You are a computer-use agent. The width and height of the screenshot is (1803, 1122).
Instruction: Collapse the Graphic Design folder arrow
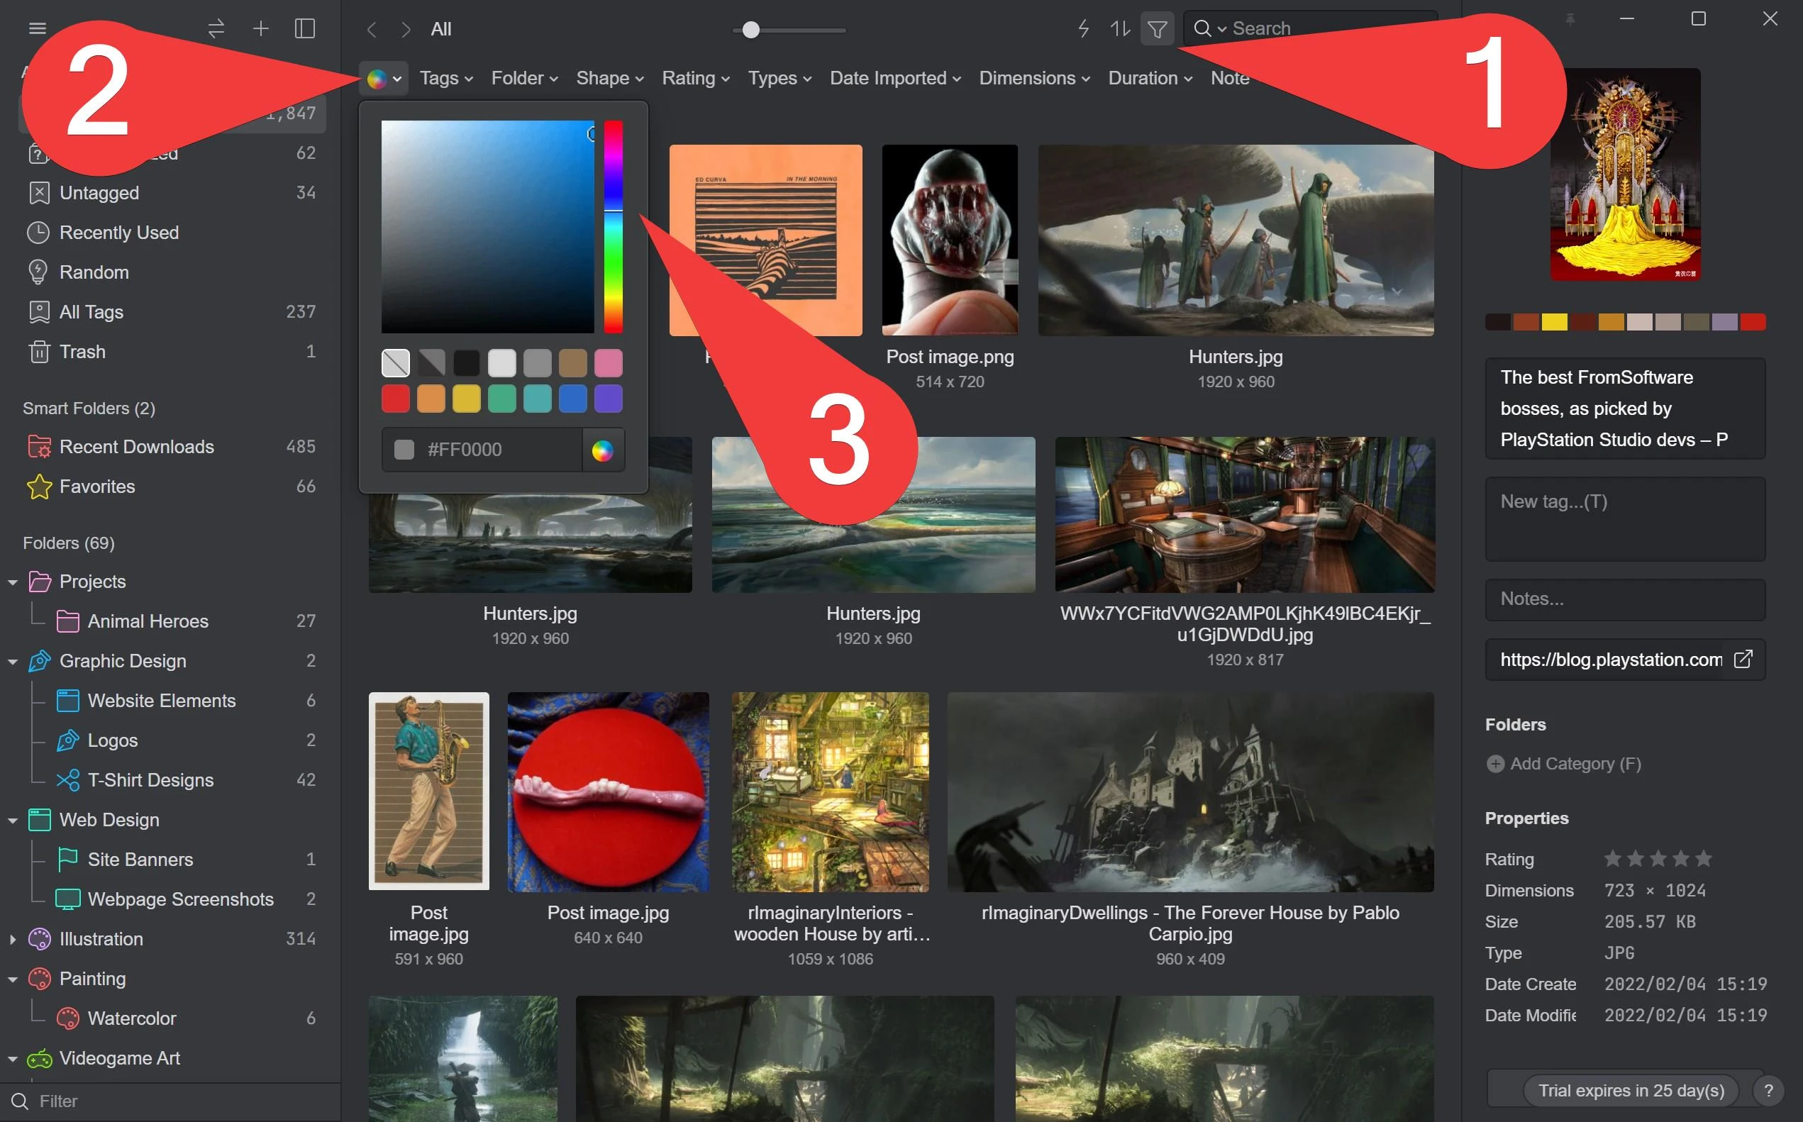point(13,662)
